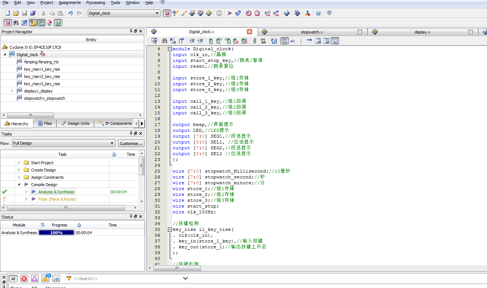
Task: Open the message search dropdown arrow
Action: (x=185, y=279)
